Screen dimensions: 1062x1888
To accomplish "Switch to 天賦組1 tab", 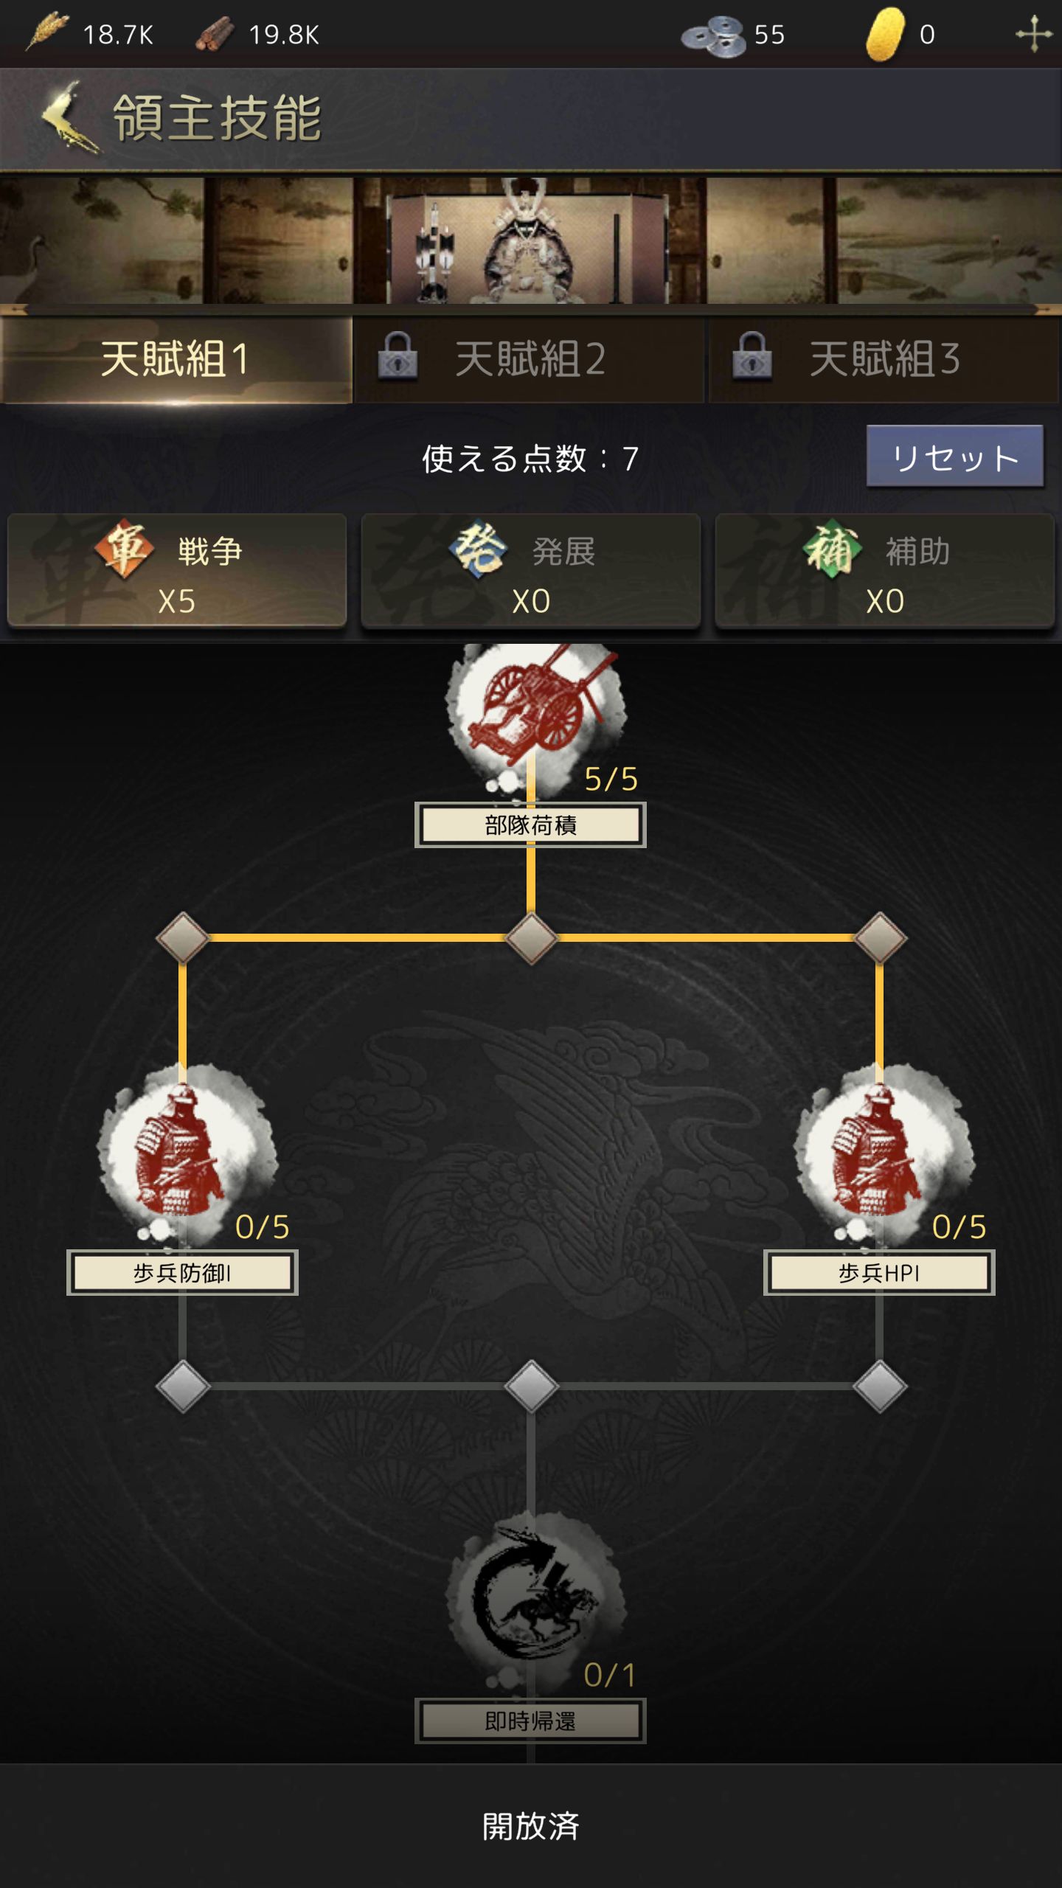I will [x=176, y=360].
